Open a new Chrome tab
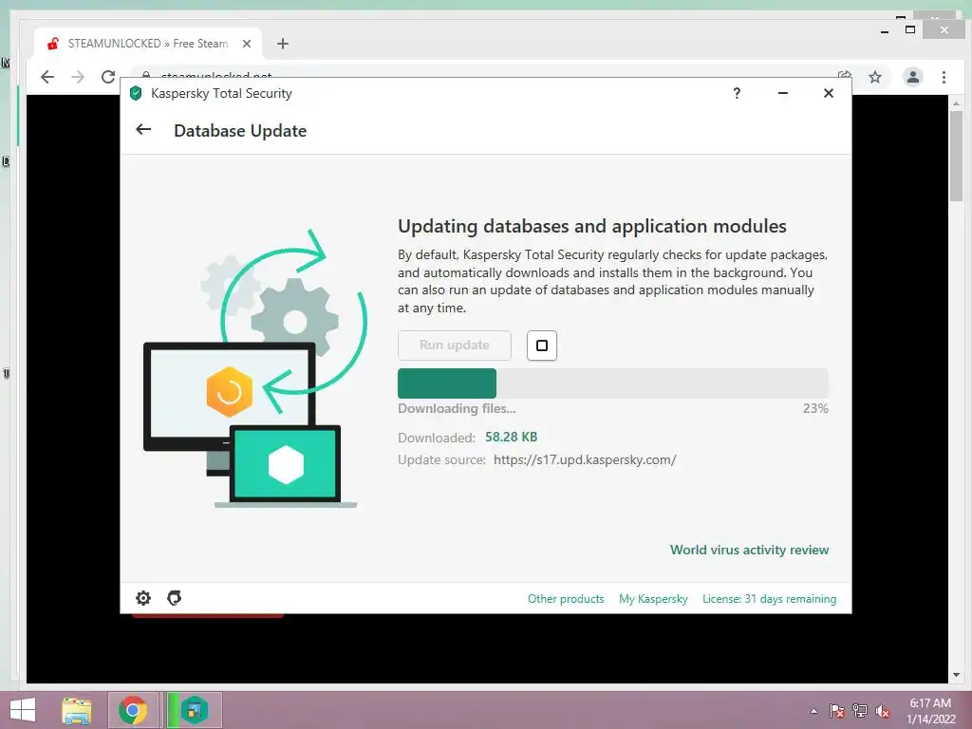 click(x=283, y=44)
